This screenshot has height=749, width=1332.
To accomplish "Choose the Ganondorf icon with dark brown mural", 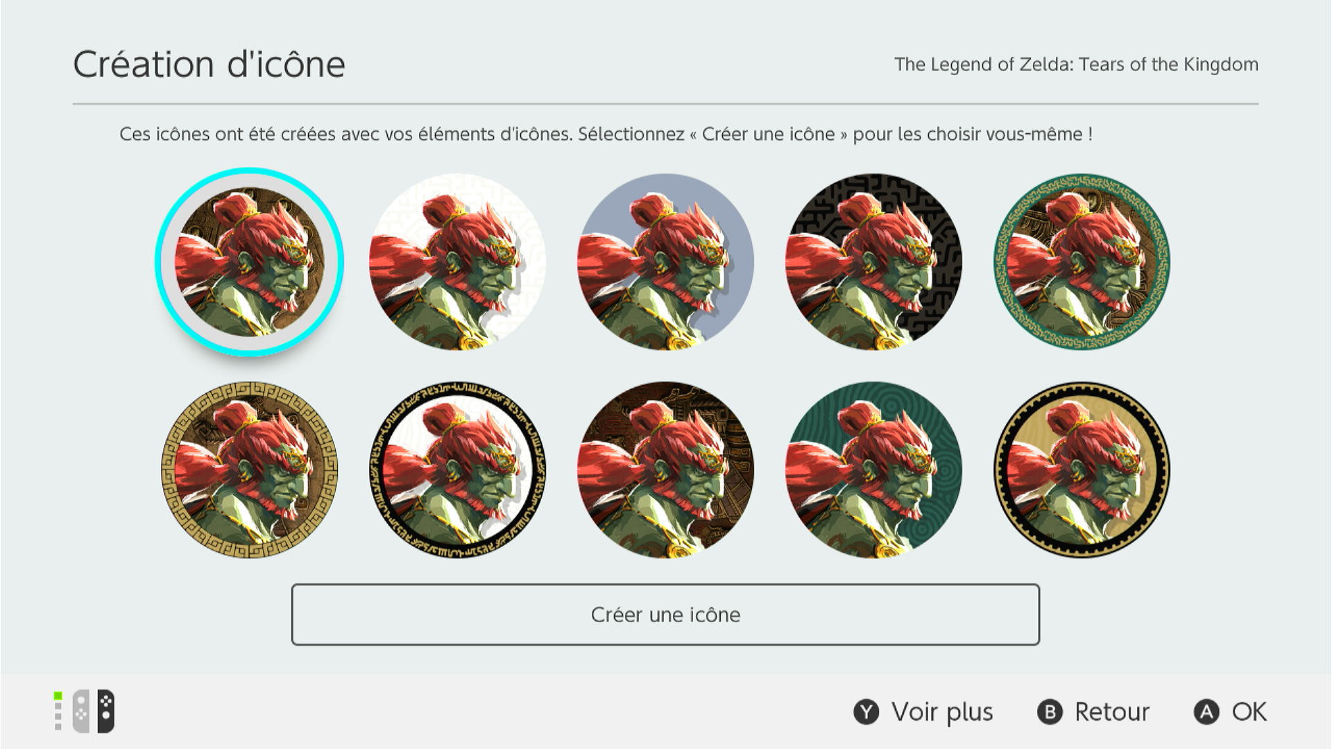I will point(665,470).
